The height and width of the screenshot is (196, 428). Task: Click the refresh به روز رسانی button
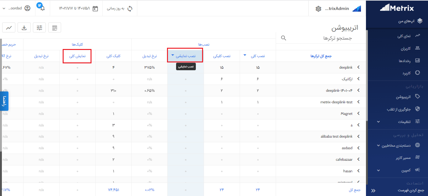[x=120, y=8]
